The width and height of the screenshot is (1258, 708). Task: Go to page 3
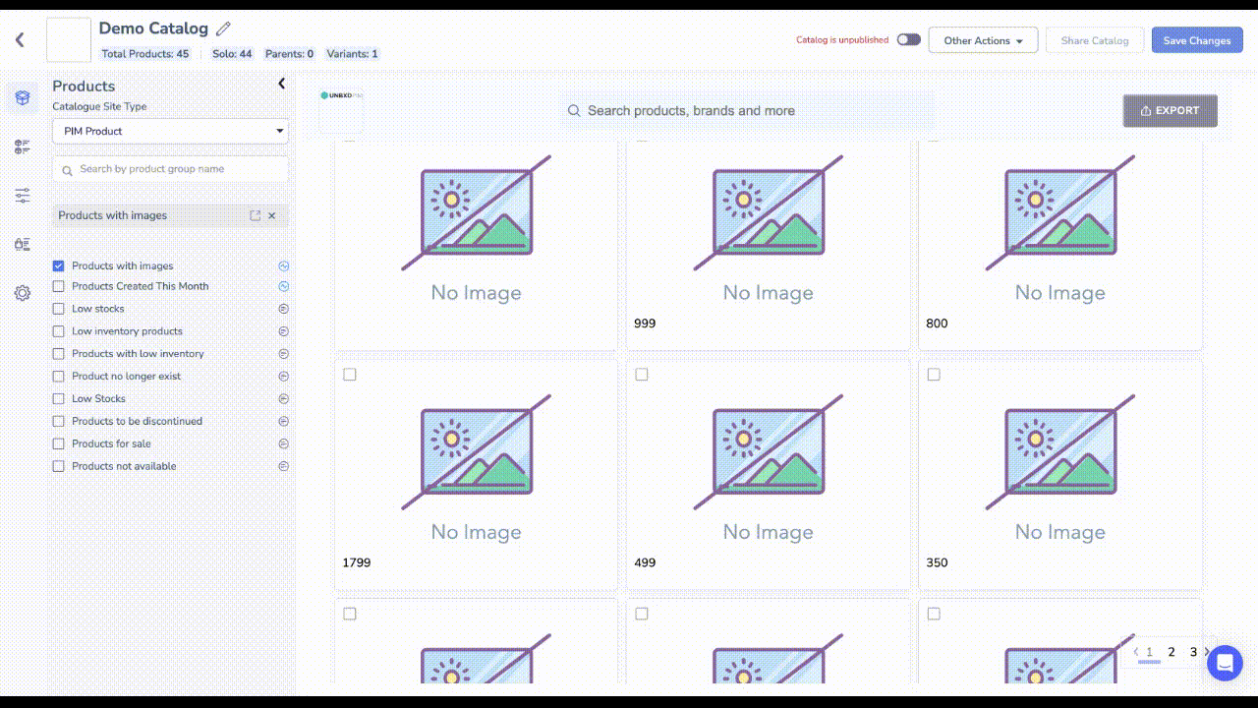pos(1193,652)
